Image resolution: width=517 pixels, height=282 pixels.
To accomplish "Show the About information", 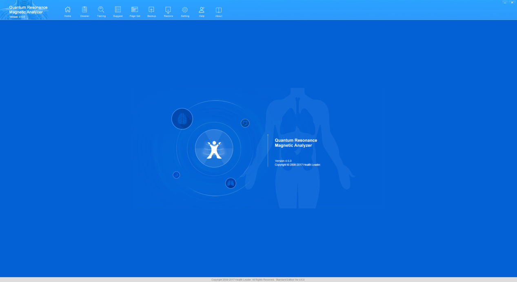I will pos(219,11).
